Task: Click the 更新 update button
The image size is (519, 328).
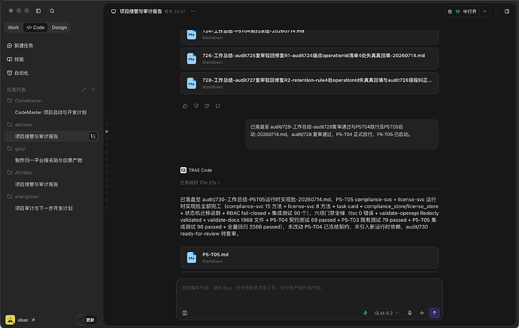Action: click(86, 320)
